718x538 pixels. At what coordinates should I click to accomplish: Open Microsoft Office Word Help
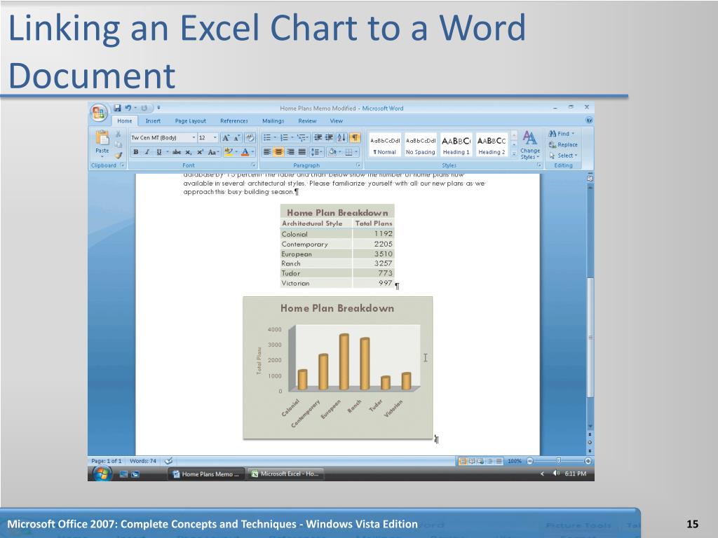pyautogui.click(x=589, y=120)
